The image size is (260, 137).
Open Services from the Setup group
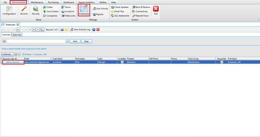tap(24, 11)
